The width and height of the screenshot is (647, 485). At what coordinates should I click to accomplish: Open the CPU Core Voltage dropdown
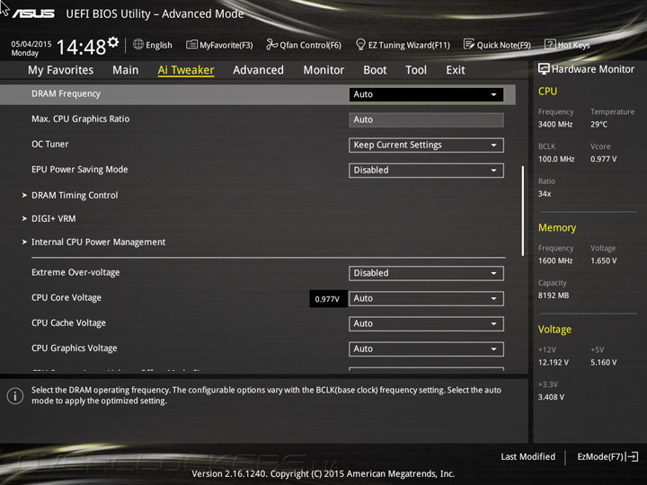tap(426, 298)
